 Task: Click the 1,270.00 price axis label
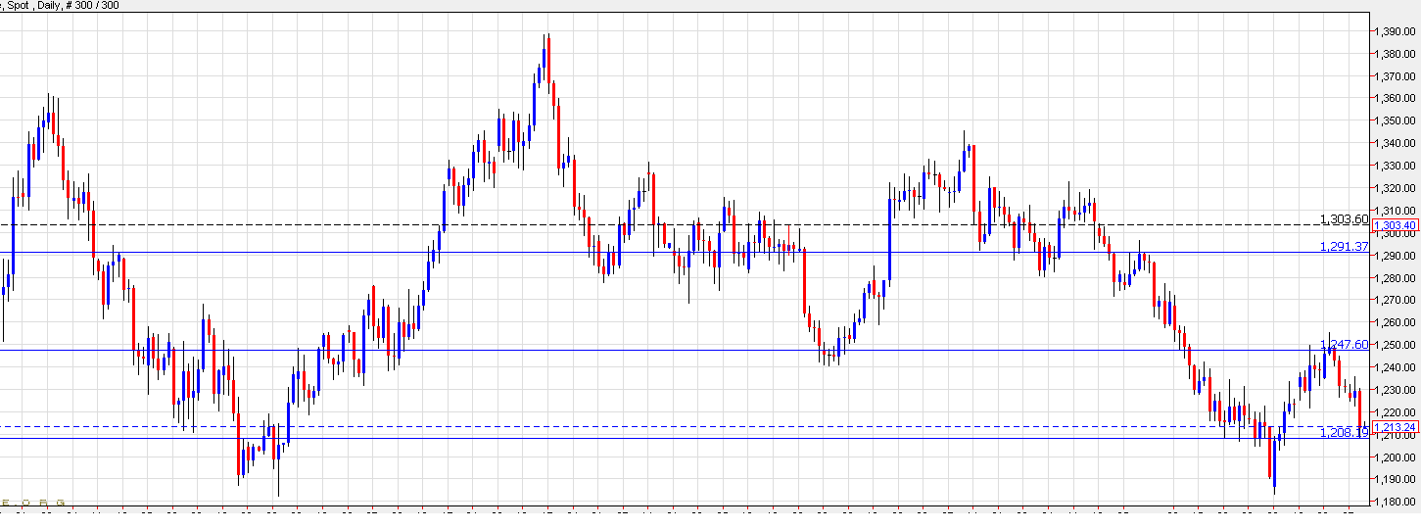click(1395, 301)
